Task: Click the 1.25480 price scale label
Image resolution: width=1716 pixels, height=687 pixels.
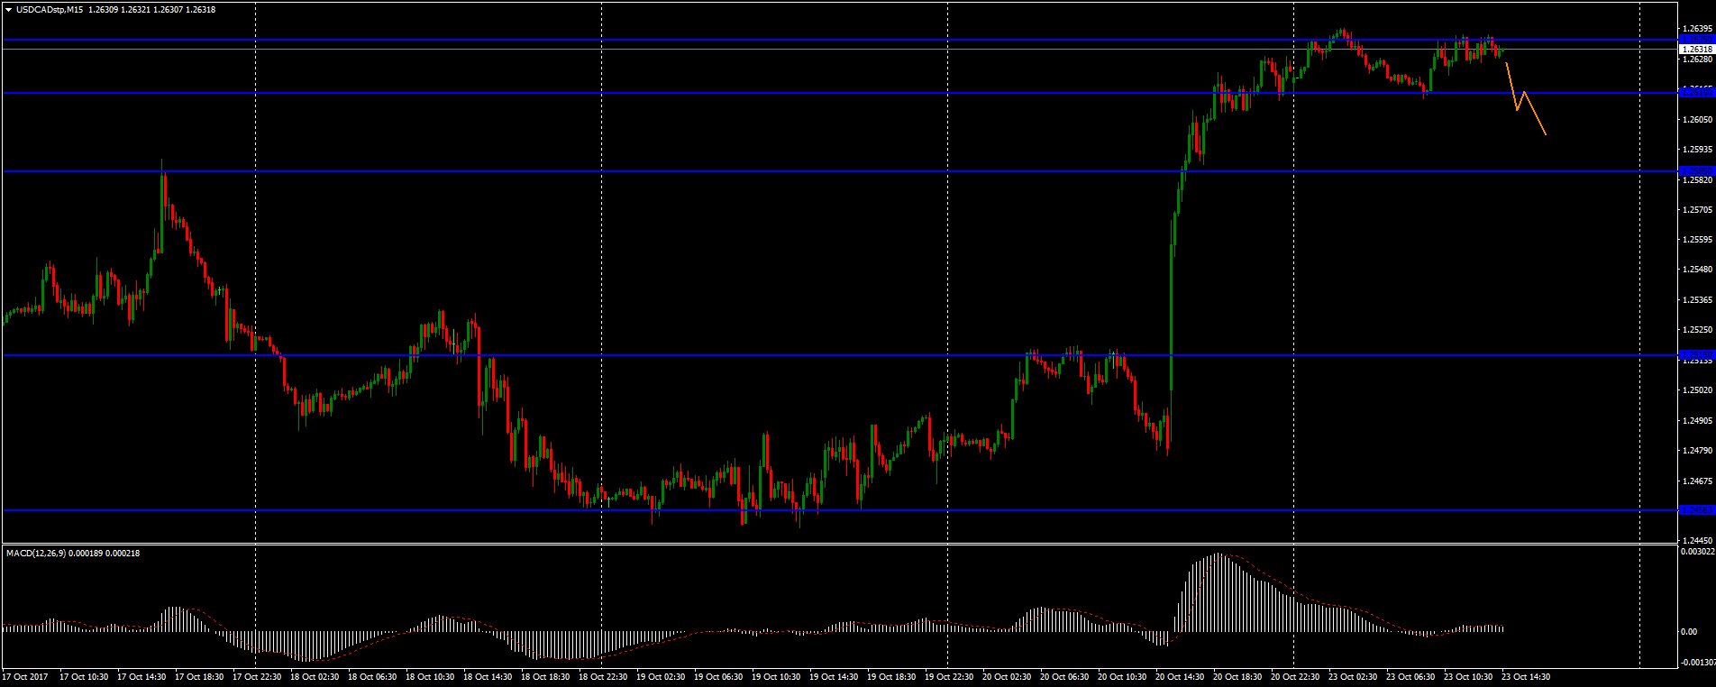Action: tap(1697, 270)
